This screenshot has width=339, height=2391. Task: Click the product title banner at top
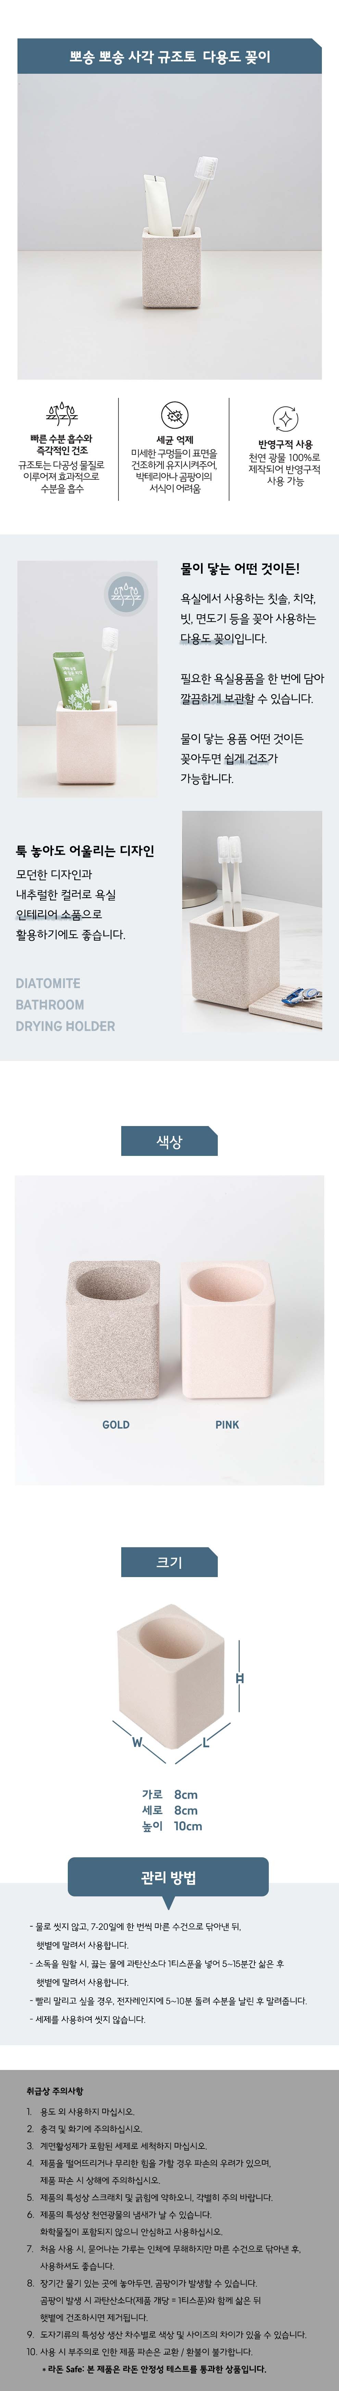click(169, 57)
